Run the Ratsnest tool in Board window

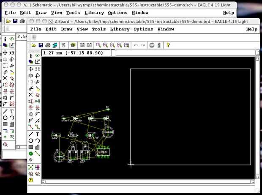tap(31, 167)
